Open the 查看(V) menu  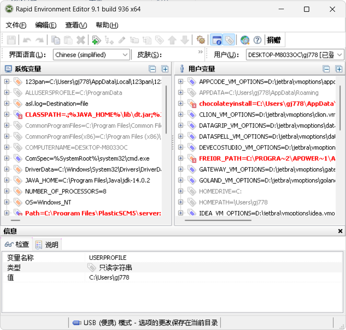point(76,25)
